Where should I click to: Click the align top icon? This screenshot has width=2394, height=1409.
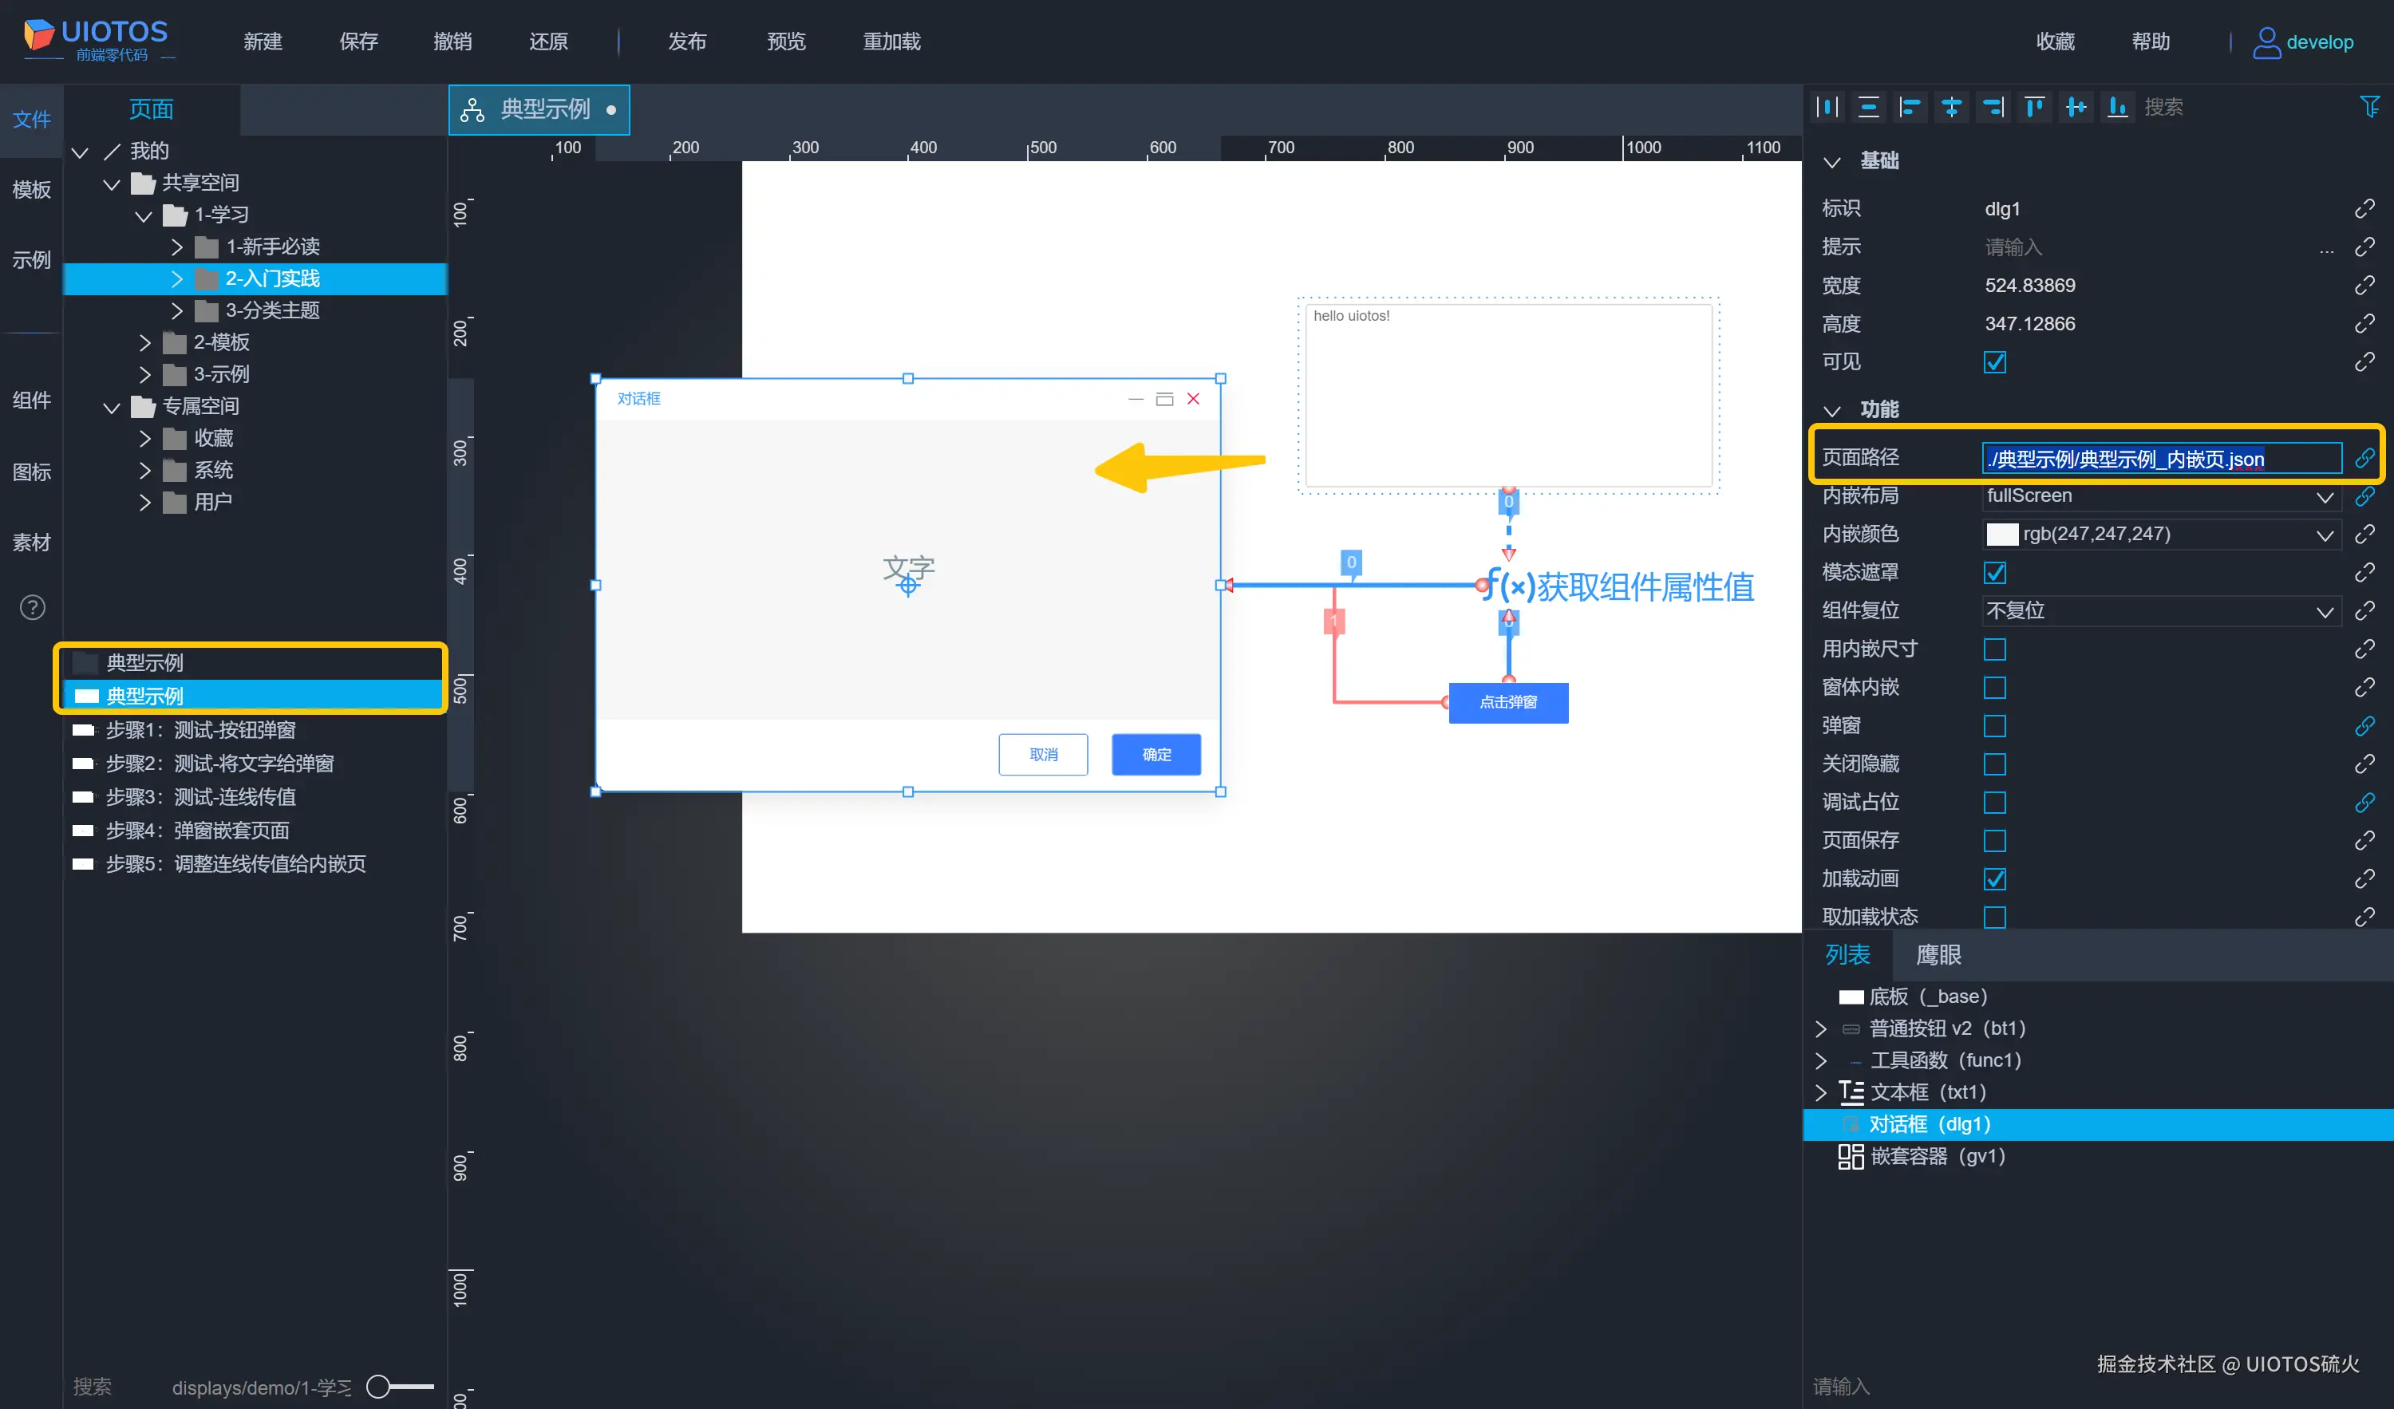pyautogui.click(x=2034, y=108)
